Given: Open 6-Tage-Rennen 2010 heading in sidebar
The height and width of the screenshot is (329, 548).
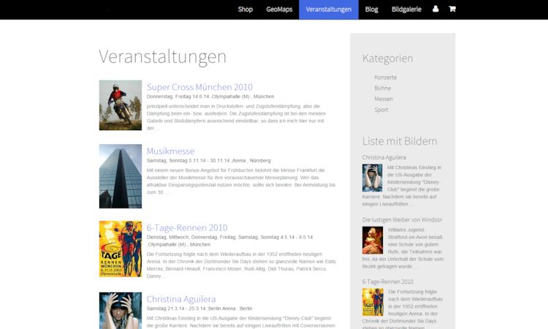Looking at the screenshot, I should coord(388,281).
